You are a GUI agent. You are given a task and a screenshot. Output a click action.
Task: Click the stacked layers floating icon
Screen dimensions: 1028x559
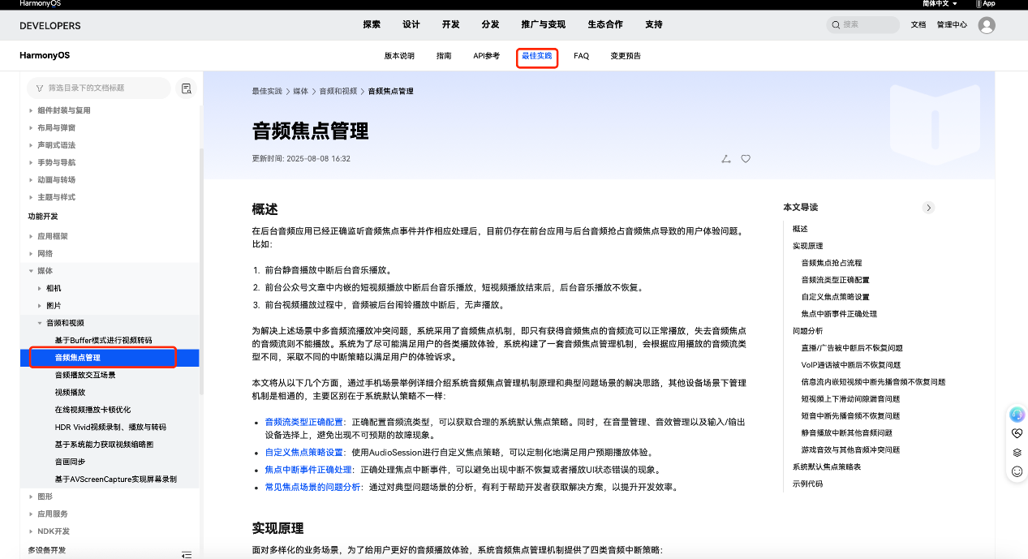1017,453
